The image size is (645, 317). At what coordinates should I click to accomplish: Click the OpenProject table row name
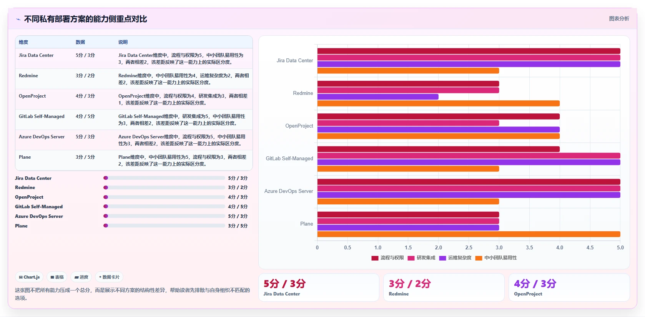(32, 96)
